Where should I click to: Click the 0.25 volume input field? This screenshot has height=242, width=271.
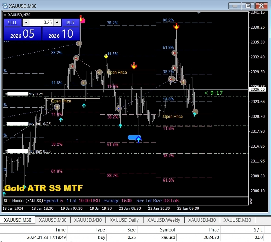(41, 23)
